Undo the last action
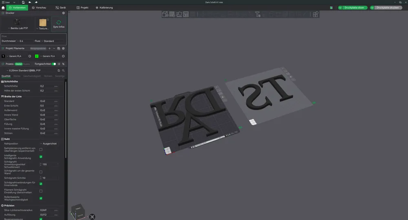The width and height of the screenshot is (408, 220). tap(30, 2)
